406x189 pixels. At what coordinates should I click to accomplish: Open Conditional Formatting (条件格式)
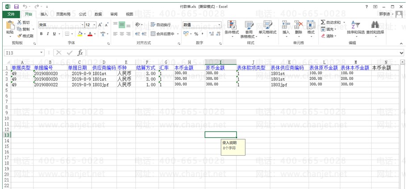pos(232,29)
